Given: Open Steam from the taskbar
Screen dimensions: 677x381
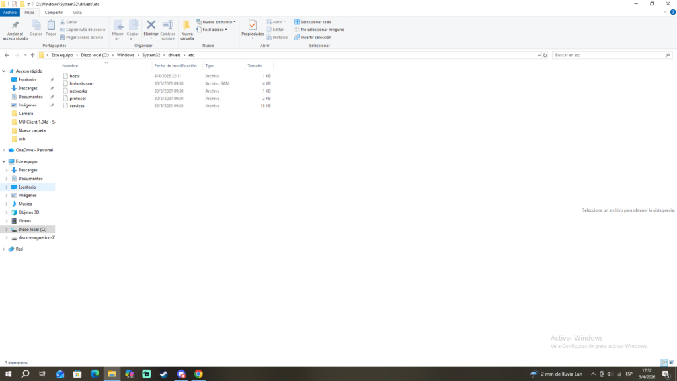Looking at the screenshot, I should pos(164,374).
